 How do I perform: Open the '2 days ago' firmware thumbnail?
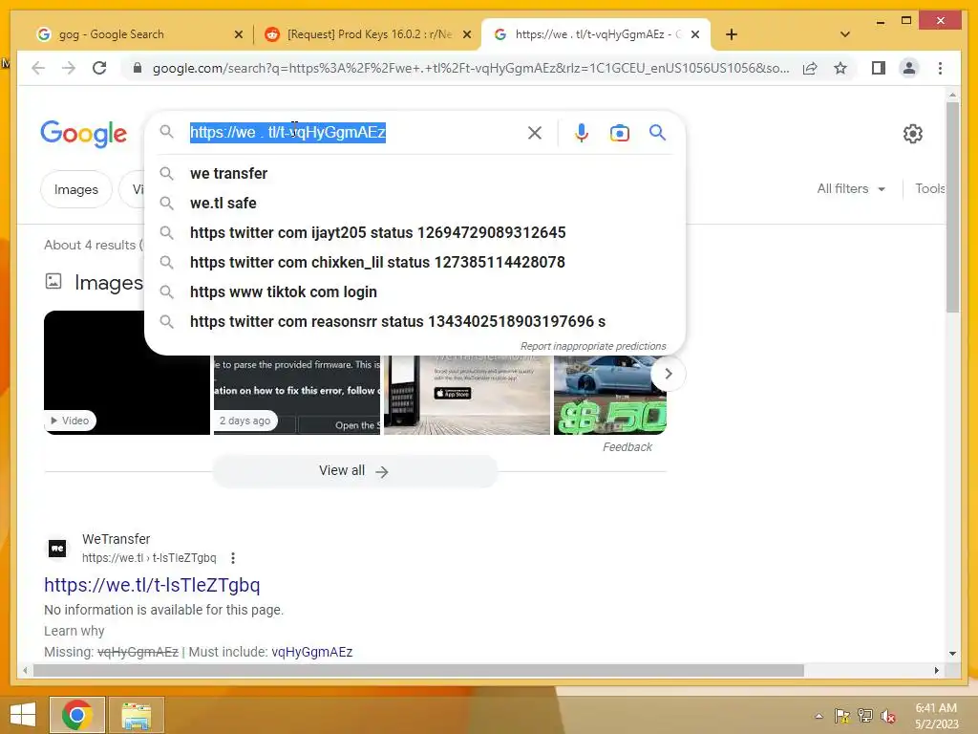coord(297,395)
